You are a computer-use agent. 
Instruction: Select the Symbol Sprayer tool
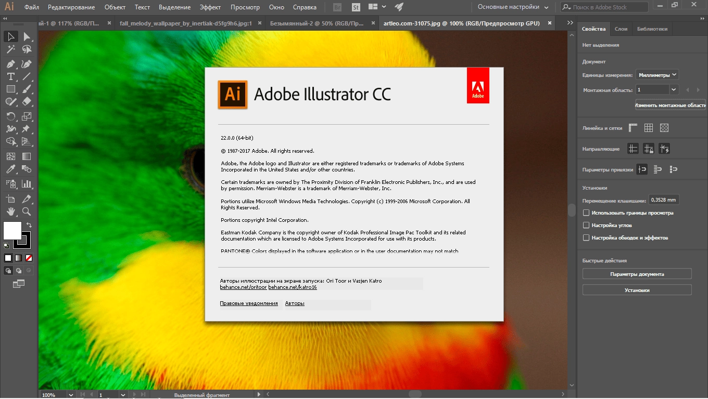(10, 183)
